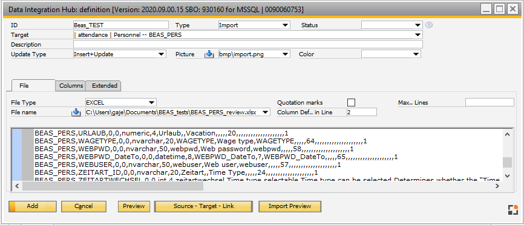Click the preview pane's vertical scroll up arrow
Screen dimensions: 524x225
pos(507,135)
